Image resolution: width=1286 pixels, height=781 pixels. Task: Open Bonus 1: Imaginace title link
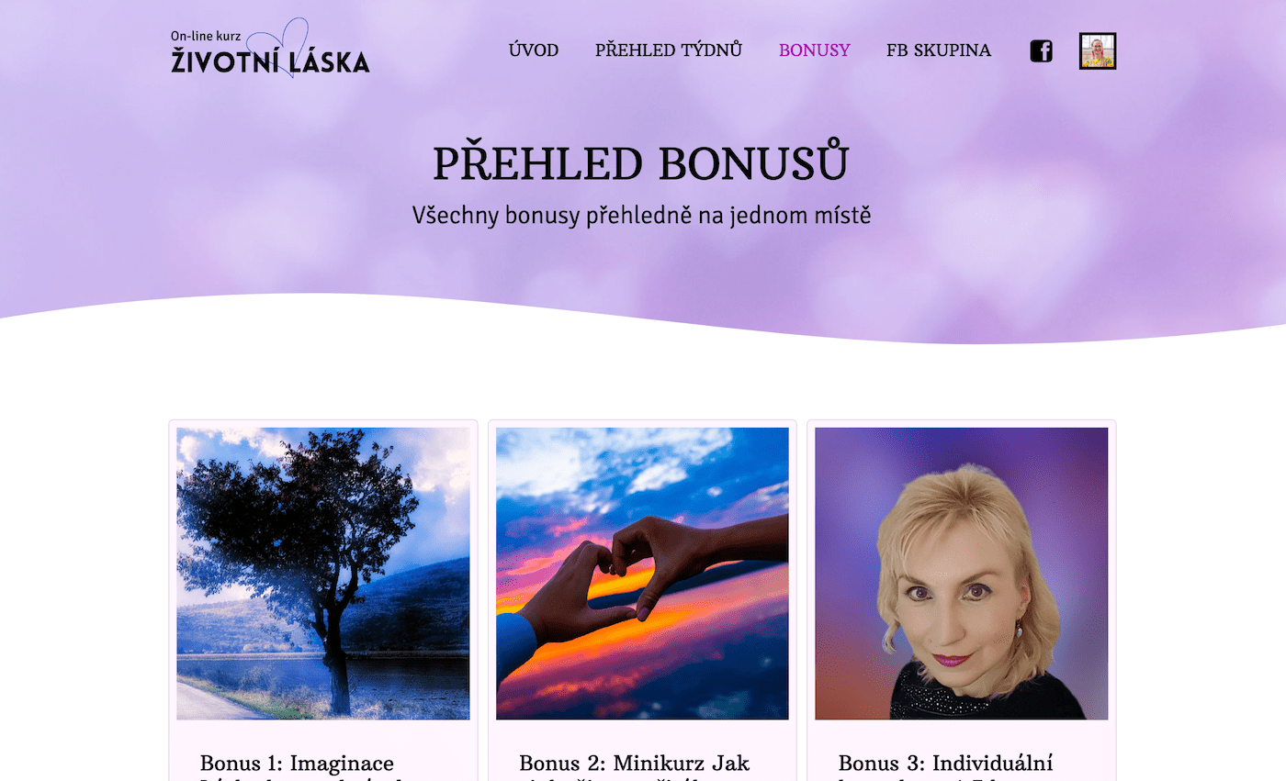pyautogui.click(x=297, y=764)
